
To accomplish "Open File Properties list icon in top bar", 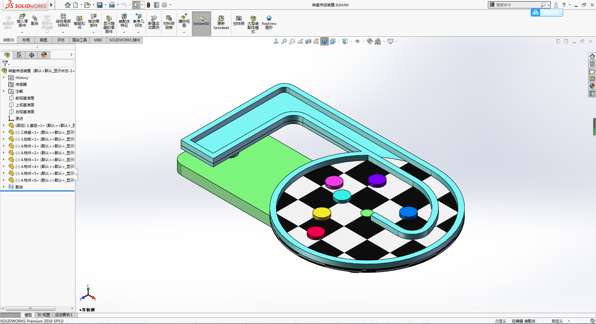I will point(157,5).
